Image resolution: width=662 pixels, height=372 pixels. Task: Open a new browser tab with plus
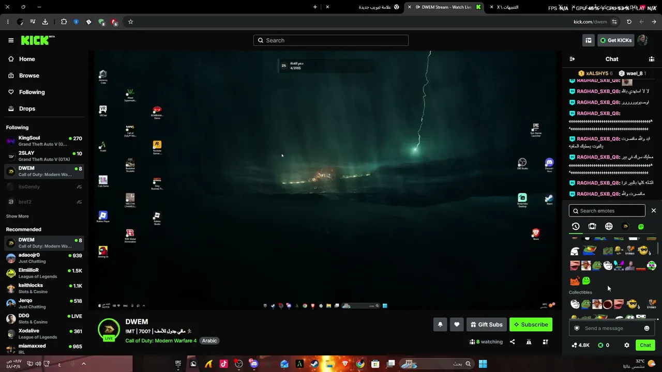pos(315,7)
